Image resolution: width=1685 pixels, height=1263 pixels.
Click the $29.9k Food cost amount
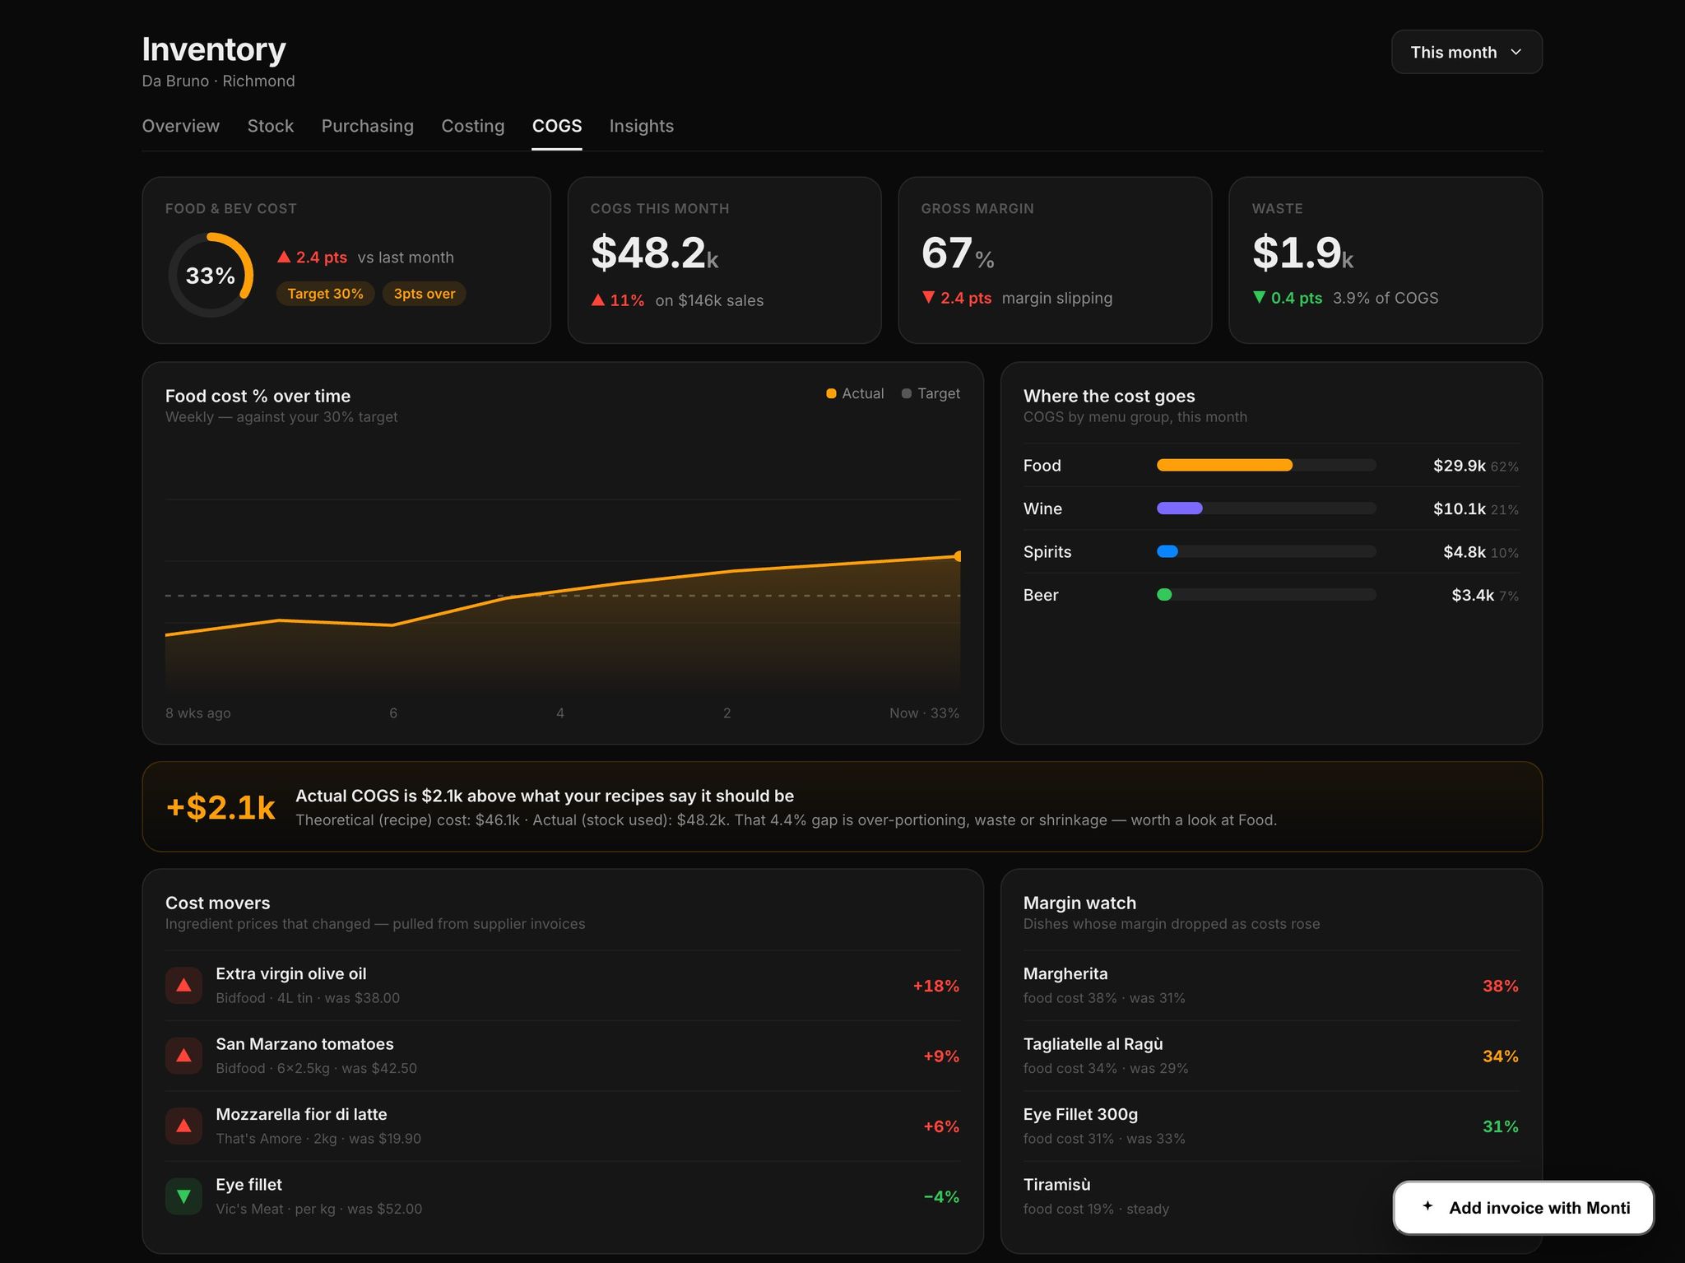(1459, 466)
